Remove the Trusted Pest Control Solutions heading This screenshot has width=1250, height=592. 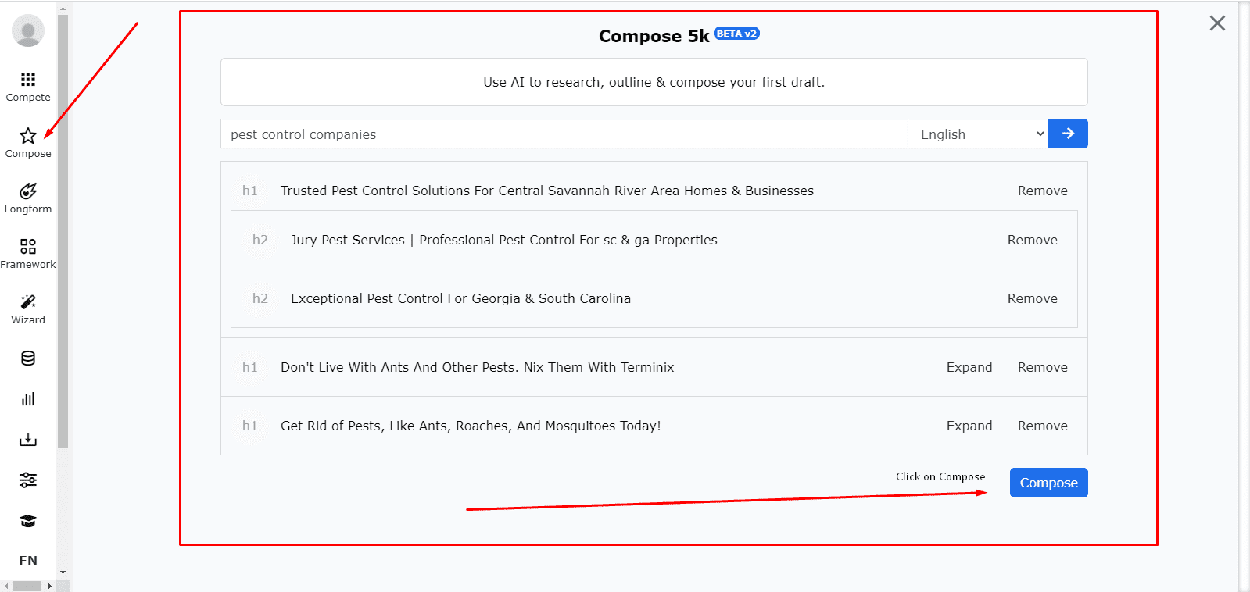point(1042,191)
